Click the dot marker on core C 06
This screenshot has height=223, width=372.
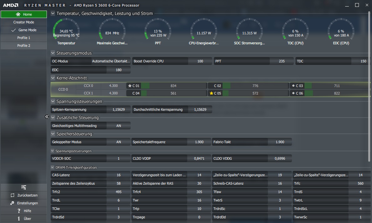click(x=293, y=93)
